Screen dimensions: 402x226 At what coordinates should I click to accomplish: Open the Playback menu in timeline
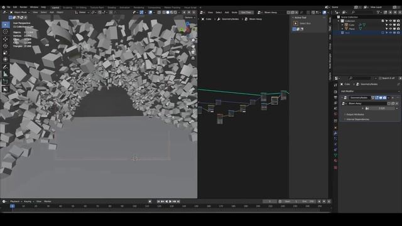[x=16, y=202]
